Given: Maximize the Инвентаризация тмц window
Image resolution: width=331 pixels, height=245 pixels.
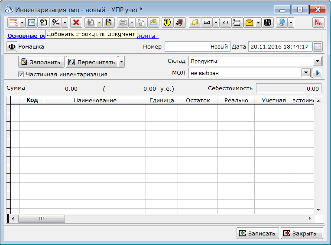Looking at the screenshot, I should pyautogui.click(x=300, y=10).
